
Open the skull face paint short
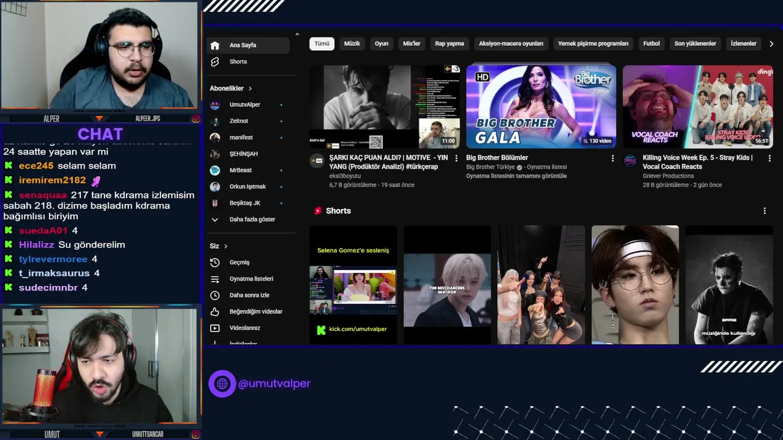coord(729,285)
